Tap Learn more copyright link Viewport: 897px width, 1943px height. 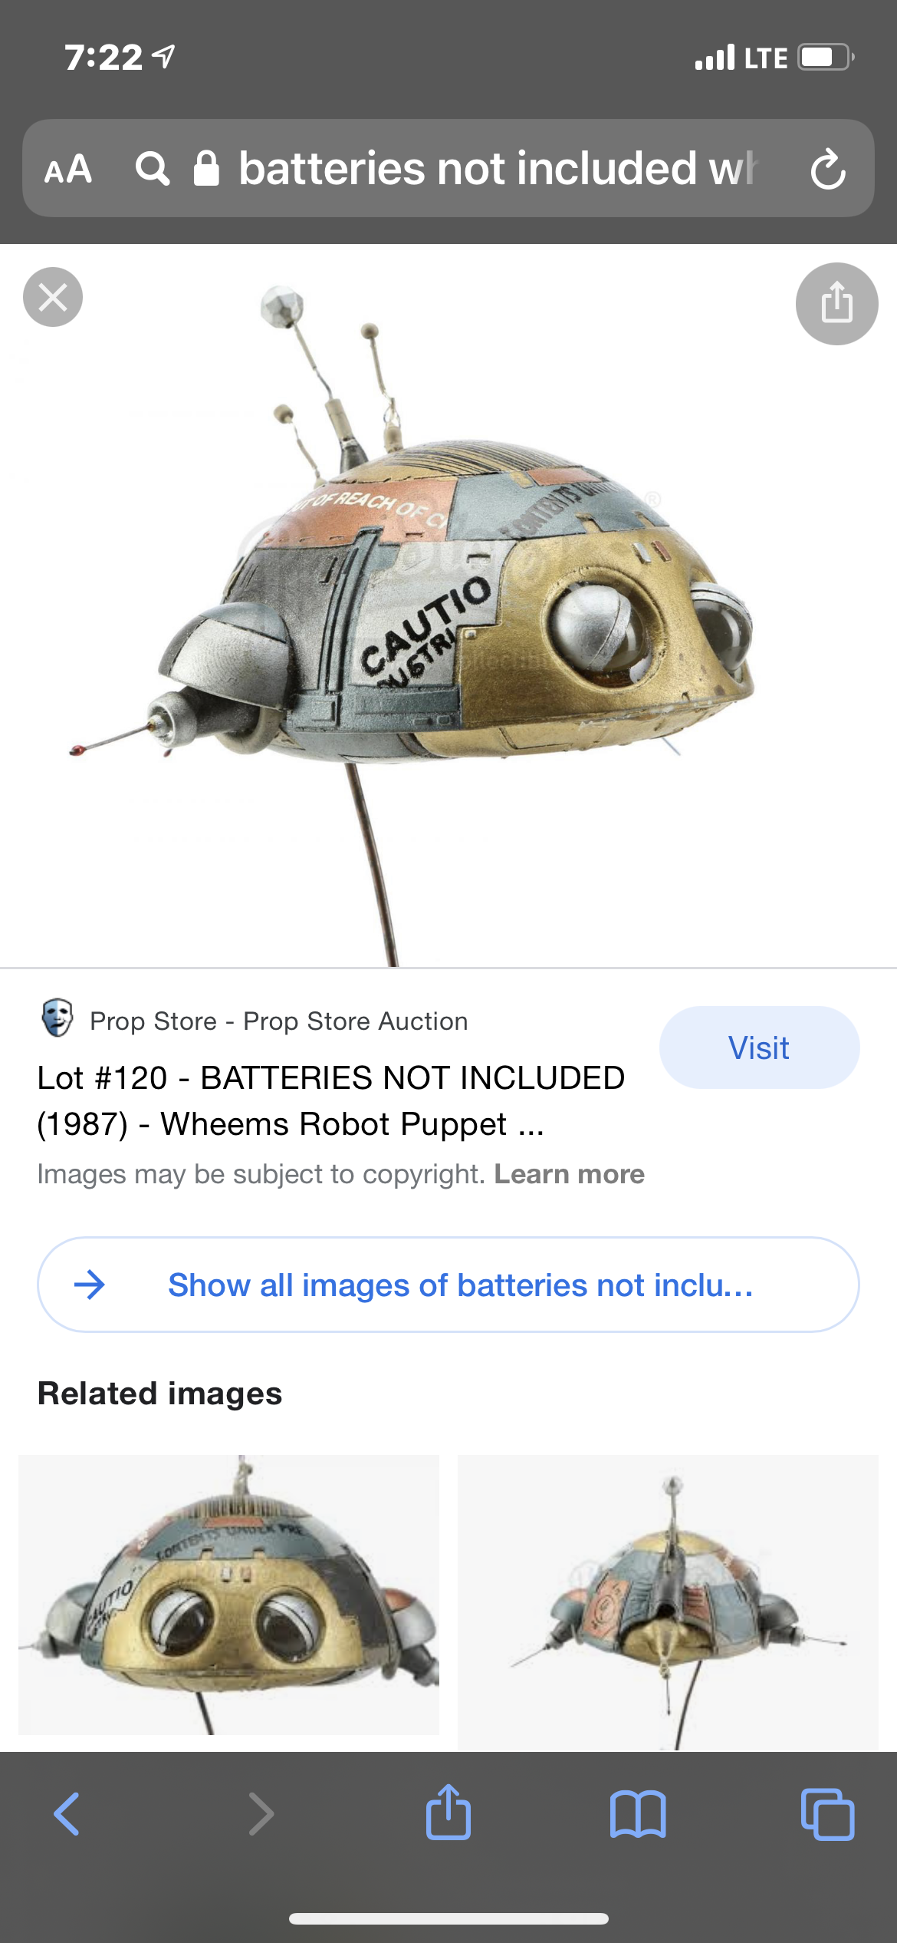tap(569, 1174)
